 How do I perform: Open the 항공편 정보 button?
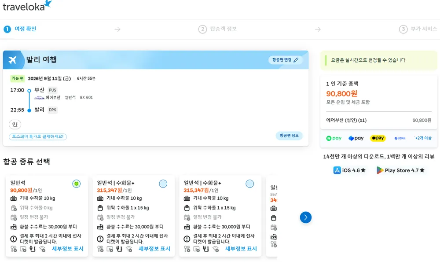point(289,136)
